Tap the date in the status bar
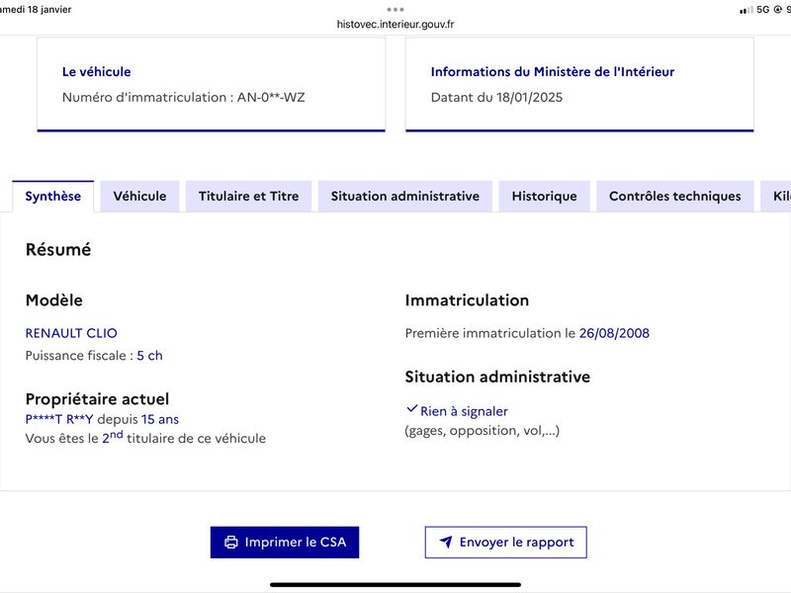791x593 pixels. click(36, 10)
